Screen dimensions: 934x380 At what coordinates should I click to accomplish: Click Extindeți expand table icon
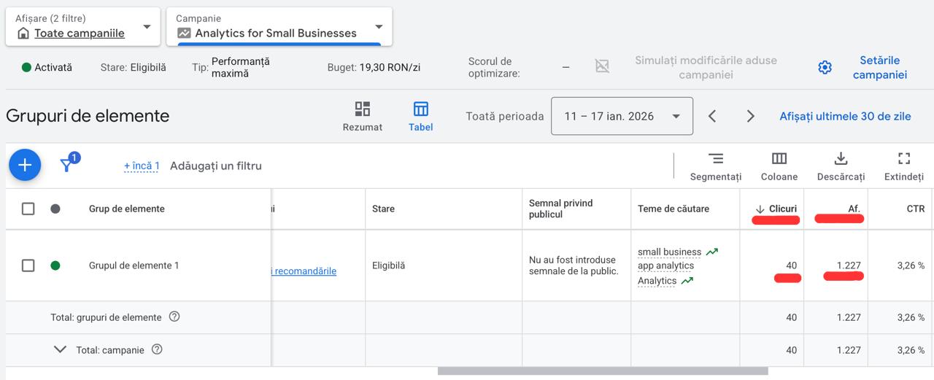pos(904,166)
